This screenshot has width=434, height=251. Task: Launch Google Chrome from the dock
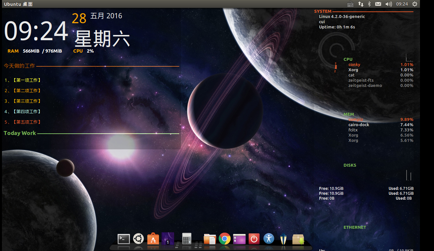tap(225, 239)
